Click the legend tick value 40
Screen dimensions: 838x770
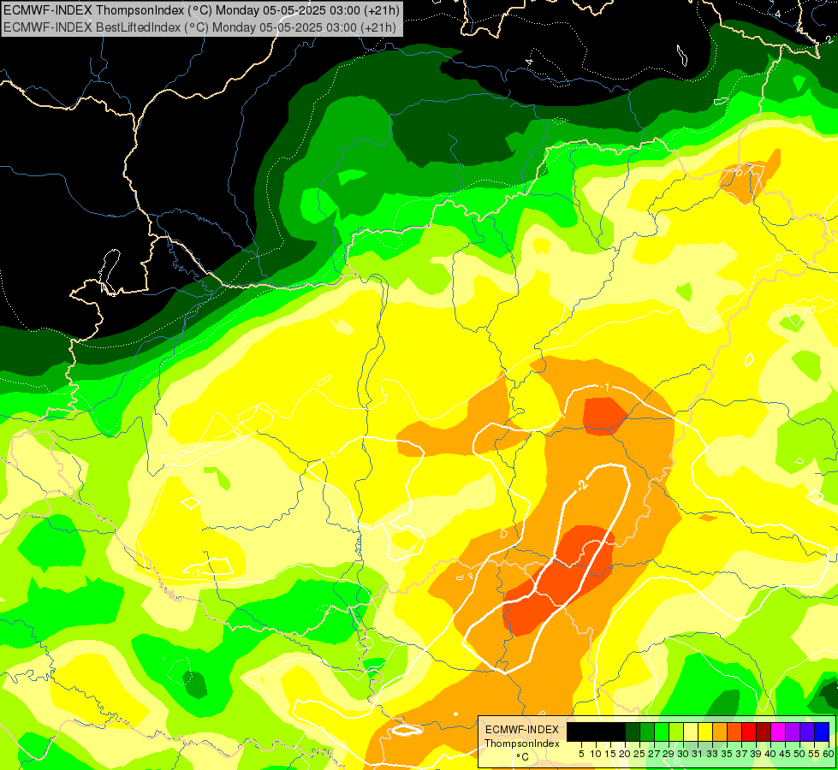pos(770,754)
